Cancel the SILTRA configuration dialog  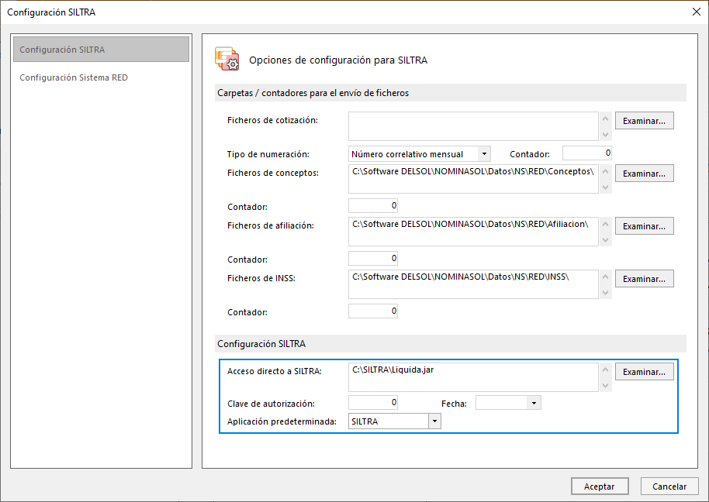[x=669, y=487]
